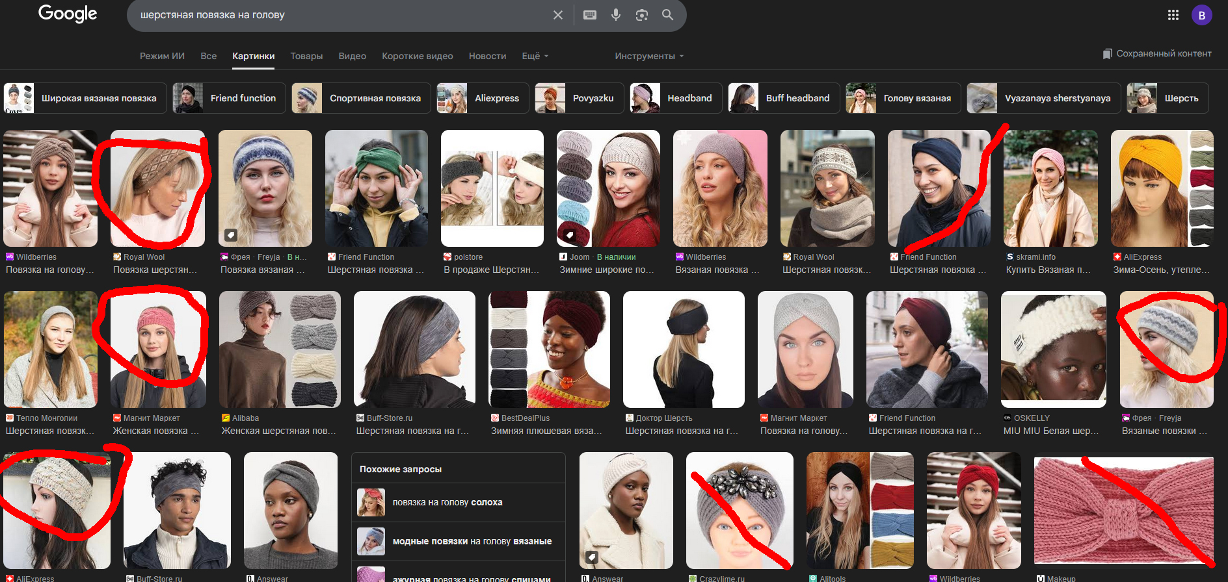Open the on-screen keyboard icon
The image size is (1228, 582).
(x=590, y=15)
